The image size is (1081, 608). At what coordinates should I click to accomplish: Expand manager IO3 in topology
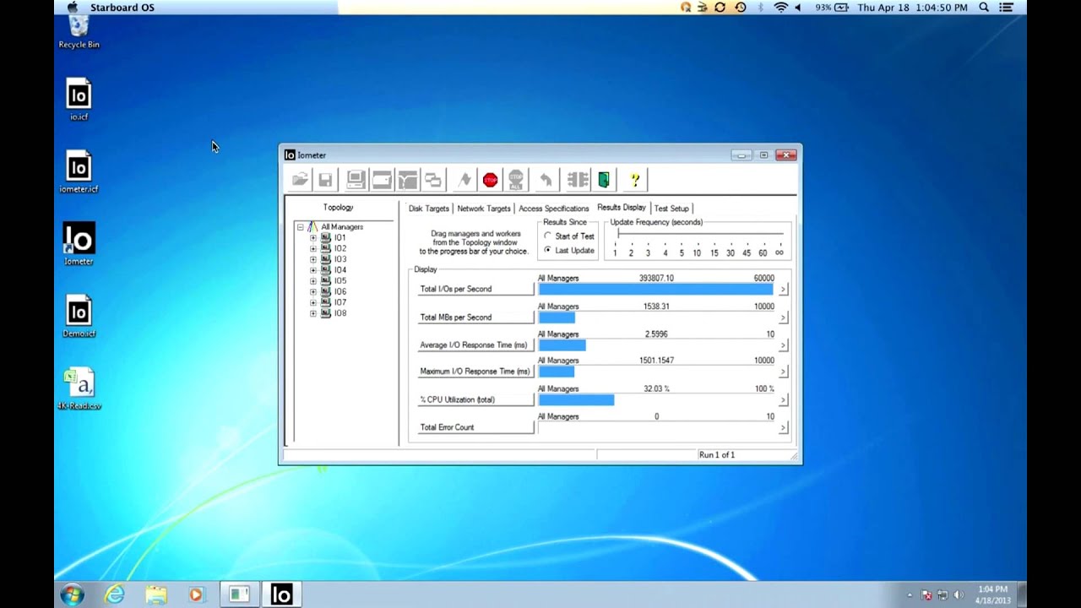[313, 259]
